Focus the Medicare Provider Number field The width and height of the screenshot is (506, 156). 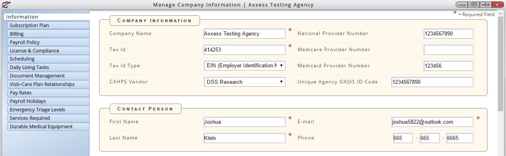(x=448, y=50)
